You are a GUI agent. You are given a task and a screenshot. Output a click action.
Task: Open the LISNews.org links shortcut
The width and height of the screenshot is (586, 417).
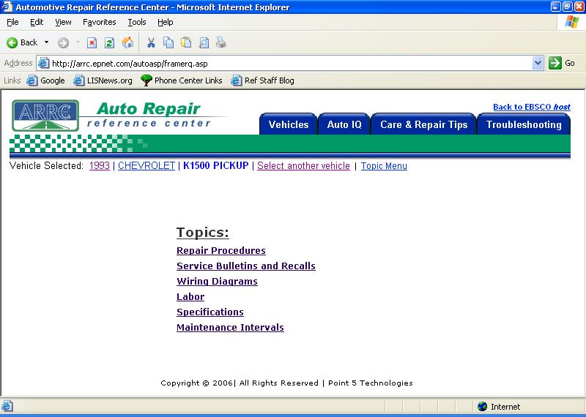coord(103,80)
